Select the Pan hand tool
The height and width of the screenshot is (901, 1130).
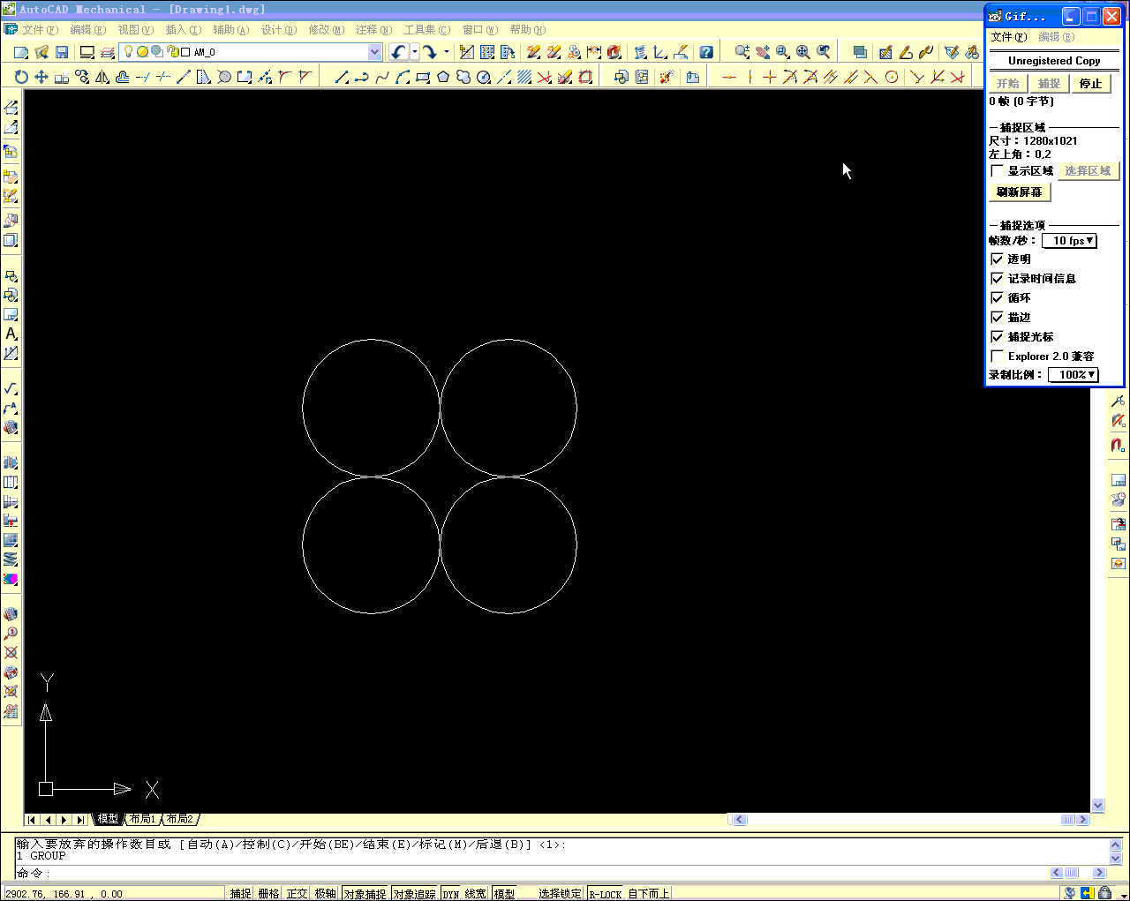763,52
